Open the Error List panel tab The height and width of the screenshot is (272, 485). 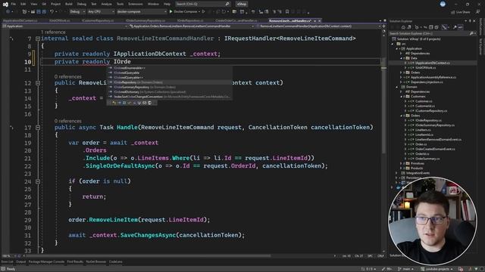point(7,262)
